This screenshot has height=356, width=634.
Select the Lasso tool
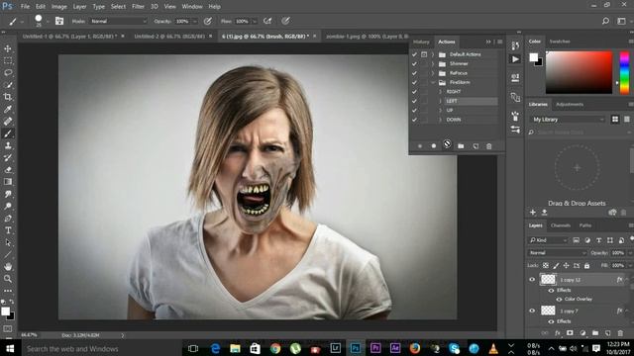point(8,72)
